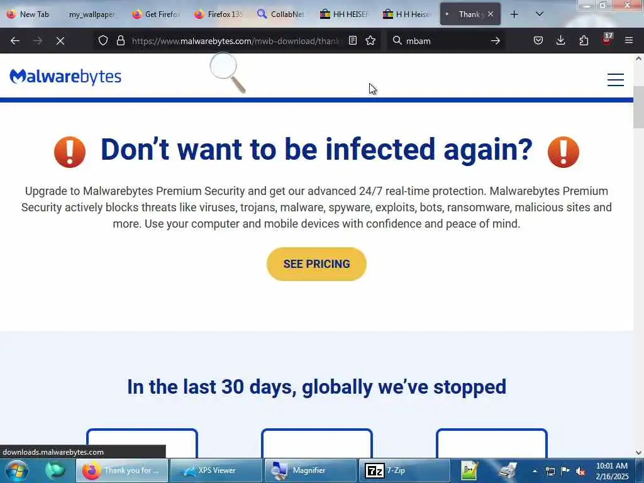
Task: Open Notepad++ taskbar icon
Action: 469,470
